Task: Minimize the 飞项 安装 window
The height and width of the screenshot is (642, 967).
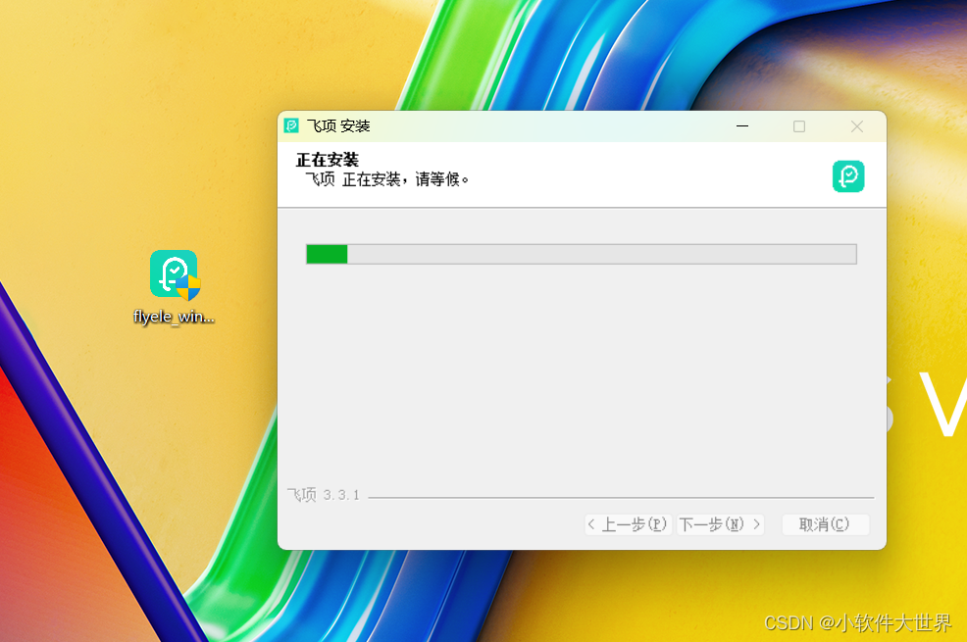Action: pyautogui.click(x=742, y=126)
